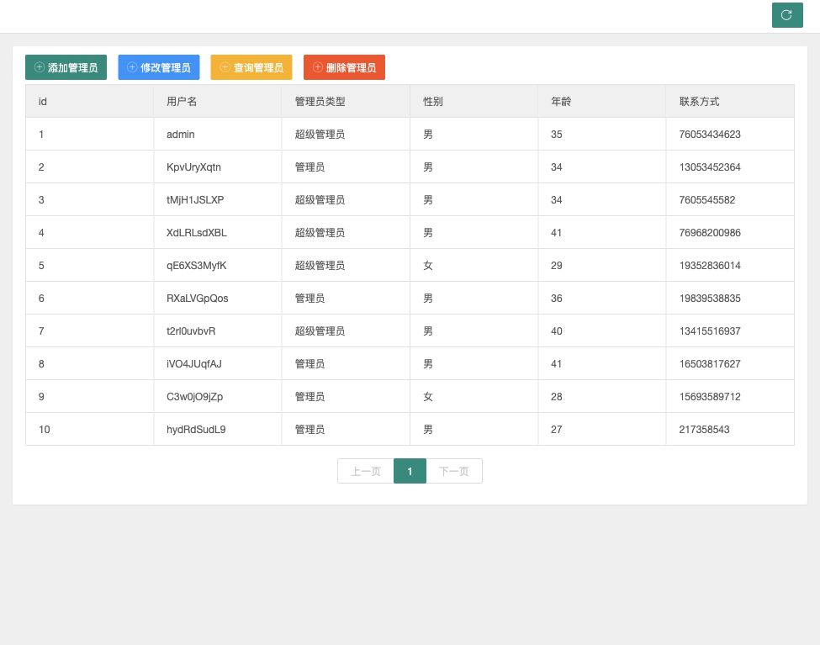
Task: Click phone number 13053452364
Action: coord(710,167)
